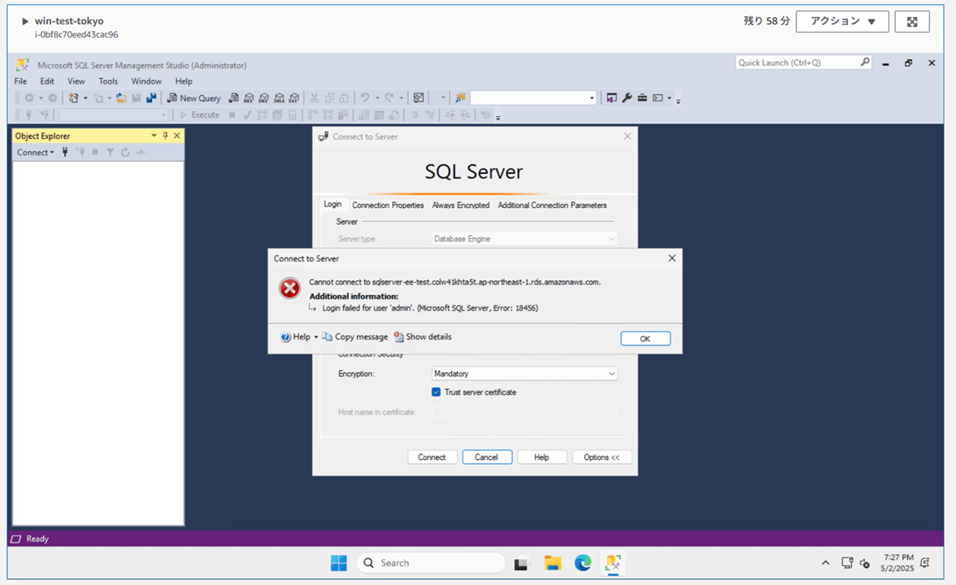956x585 pixels.
Task: Click the Help icon in the error dialog
Action: coord(285,337)
